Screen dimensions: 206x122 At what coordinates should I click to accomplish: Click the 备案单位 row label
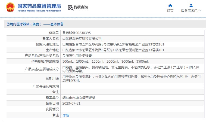tap(52, 98)
